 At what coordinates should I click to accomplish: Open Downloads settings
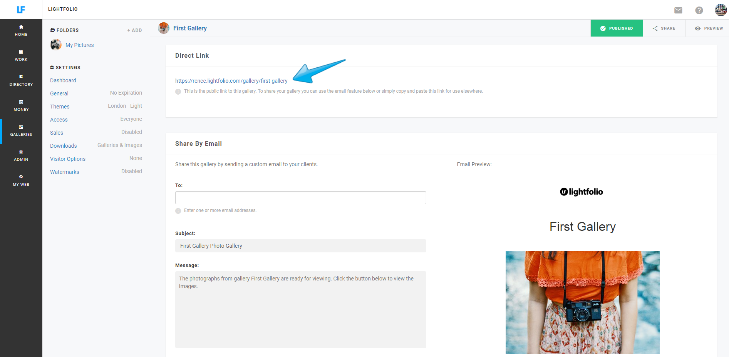[64, 146]
